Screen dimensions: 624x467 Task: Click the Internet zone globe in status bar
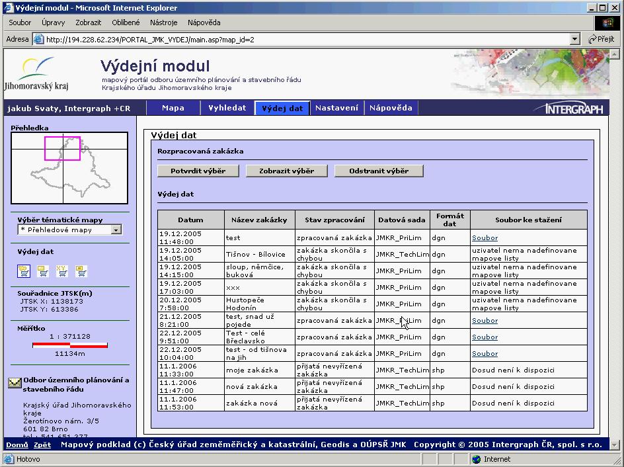click(x=476, y=459)
